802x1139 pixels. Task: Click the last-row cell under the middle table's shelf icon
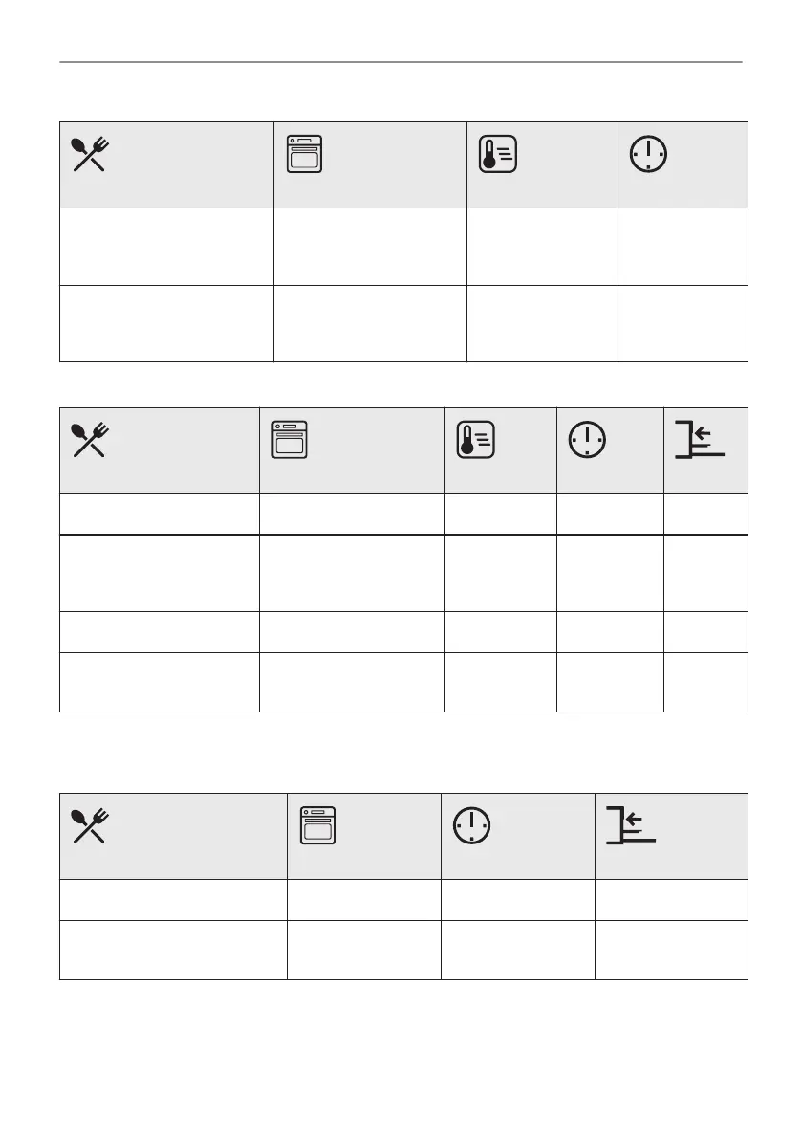point(705,682)
